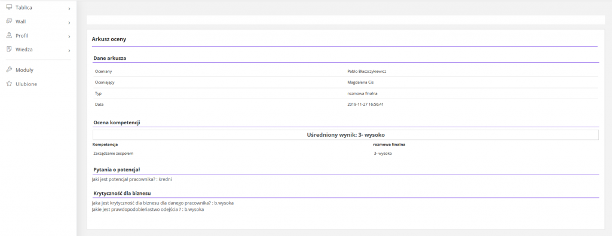
Task: Click the Wall chat bubble icon
Action: [10, 22]
